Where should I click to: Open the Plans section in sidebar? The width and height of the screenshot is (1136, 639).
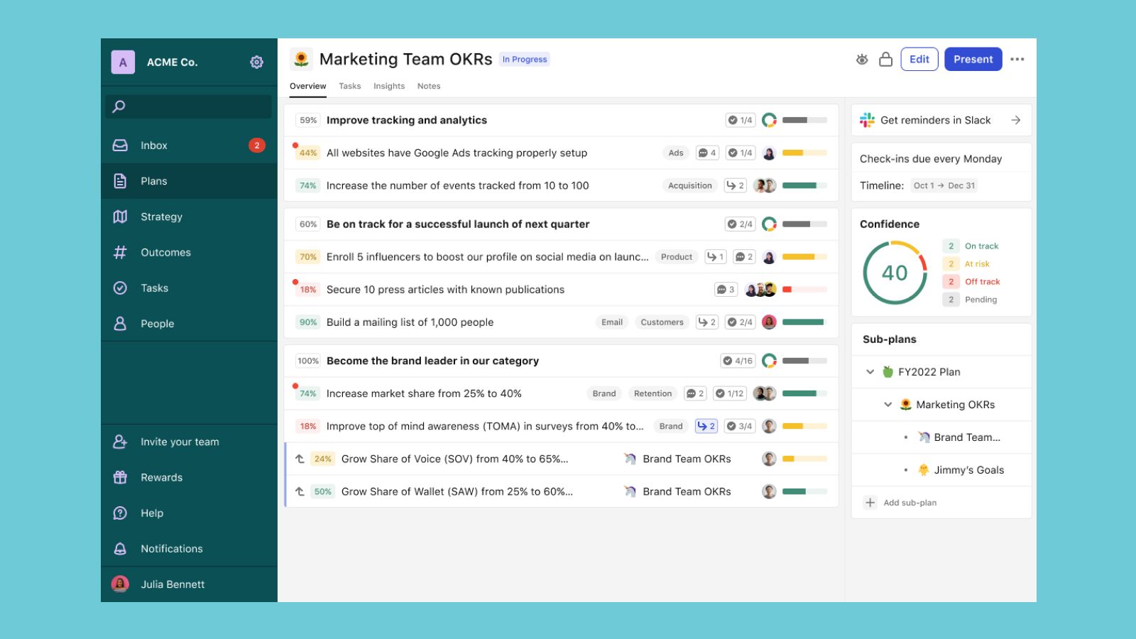tap(153, 181)
